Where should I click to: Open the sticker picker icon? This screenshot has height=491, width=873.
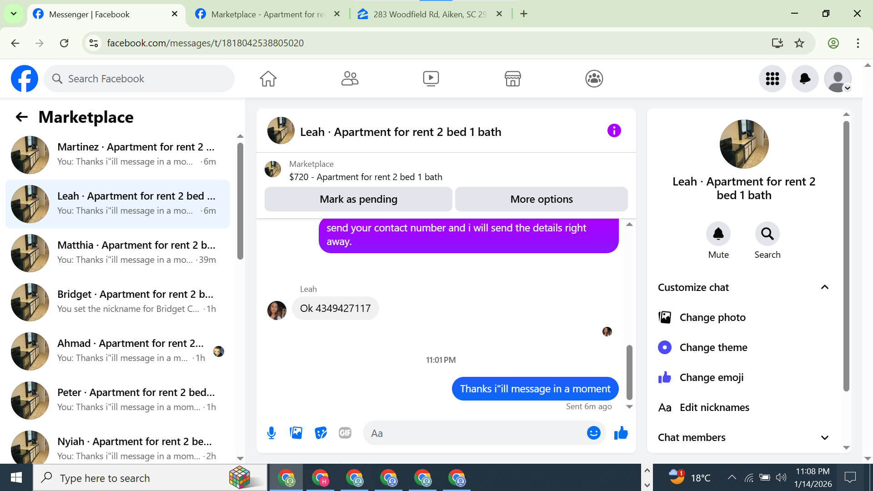tap(321, 433)
